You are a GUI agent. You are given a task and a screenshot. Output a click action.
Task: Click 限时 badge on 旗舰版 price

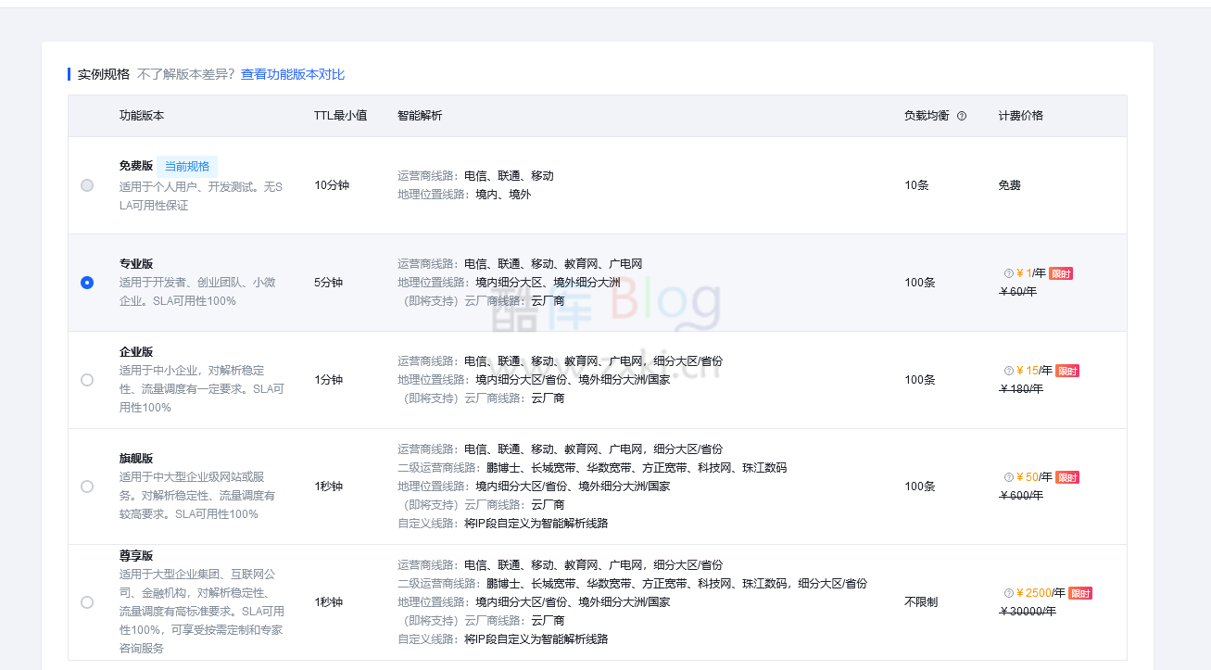pyautogui.click(x=1067, y=478)
